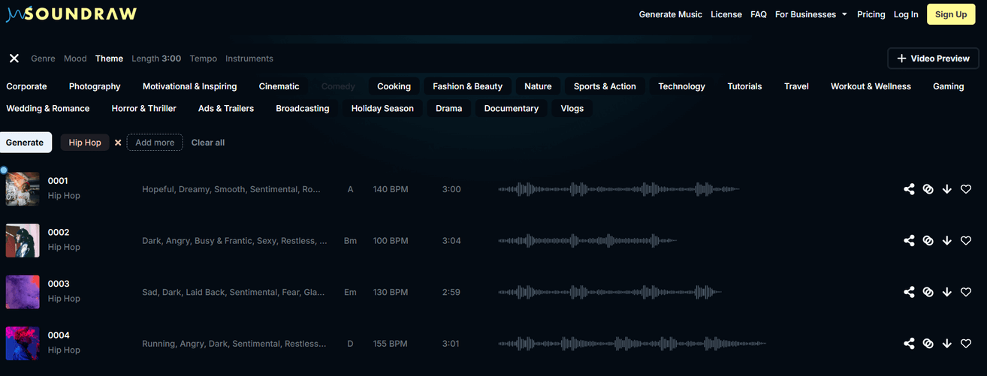Click Add more filter box
Screen dimensions: 987x376
click(155, 143)
